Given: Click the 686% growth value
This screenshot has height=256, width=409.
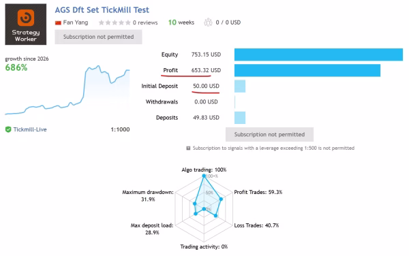Looking at the screenshot, I should click(16, 67).
